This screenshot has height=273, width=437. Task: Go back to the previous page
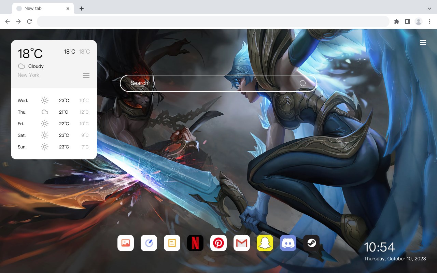tap(8, 21)
